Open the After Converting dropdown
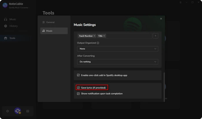Screen dimensions: 202x119 coord(118,62)
